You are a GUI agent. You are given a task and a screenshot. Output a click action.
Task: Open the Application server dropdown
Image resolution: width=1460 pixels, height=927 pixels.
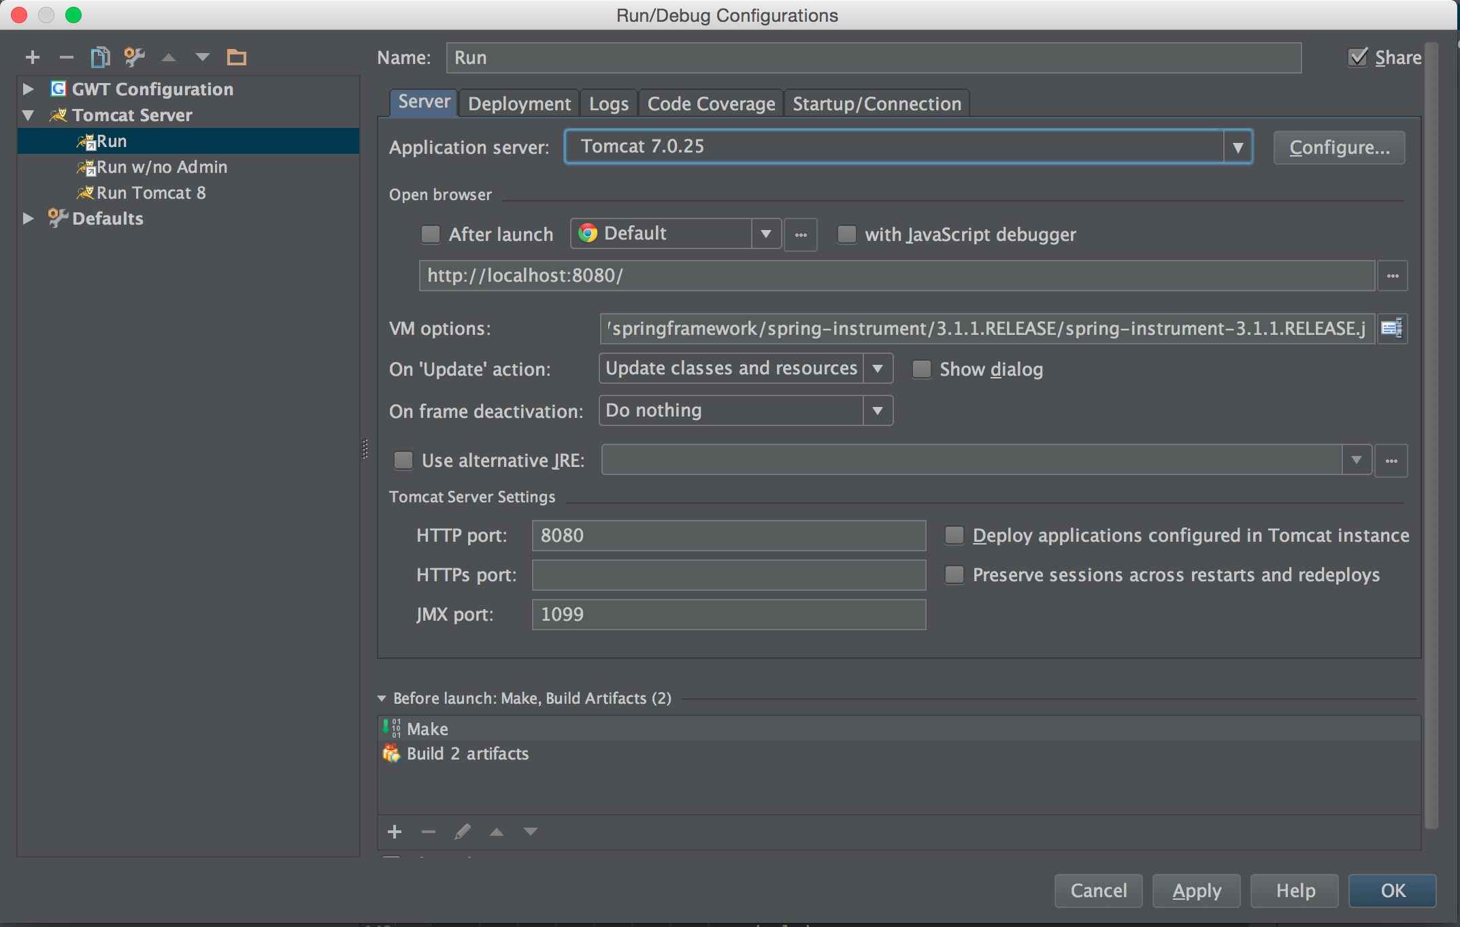pyautogui.click(x=1238, y=147)
